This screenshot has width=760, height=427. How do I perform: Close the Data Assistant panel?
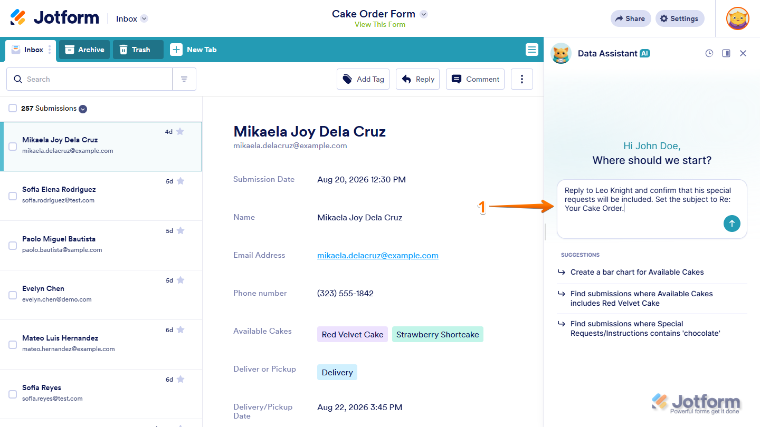coord(743,53)
